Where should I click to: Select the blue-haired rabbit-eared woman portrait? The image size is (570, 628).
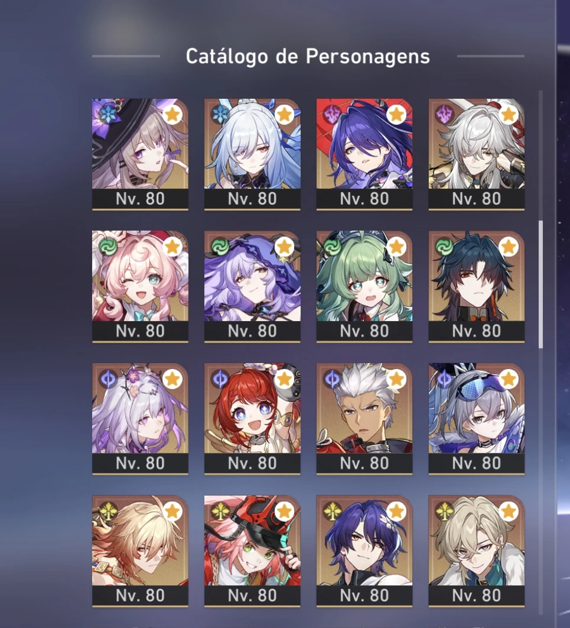252,144
